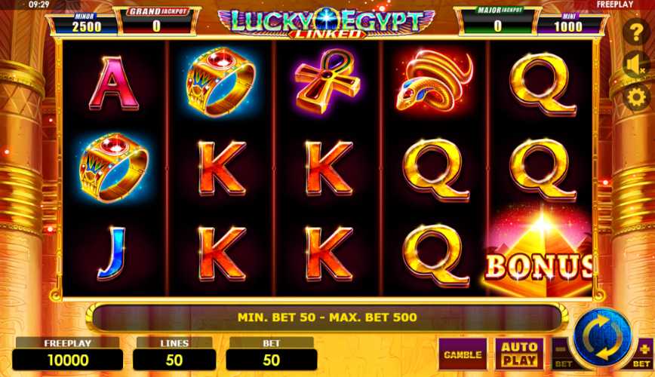The height and width of the screenshot is (377, 655).
Task: Click the jeweled ring on second reel
Action: pos(220,82)
